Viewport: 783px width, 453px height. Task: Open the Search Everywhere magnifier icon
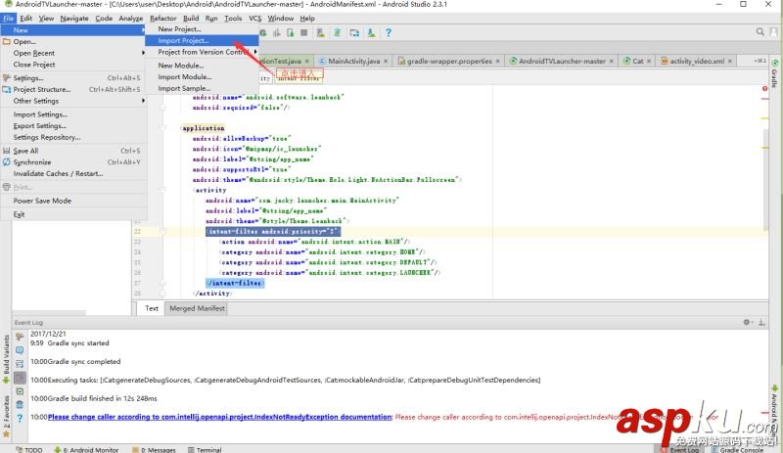tap(760, 32)
